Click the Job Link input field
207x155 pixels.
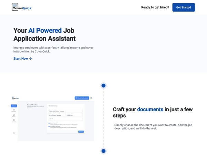(x=66, y=119)
